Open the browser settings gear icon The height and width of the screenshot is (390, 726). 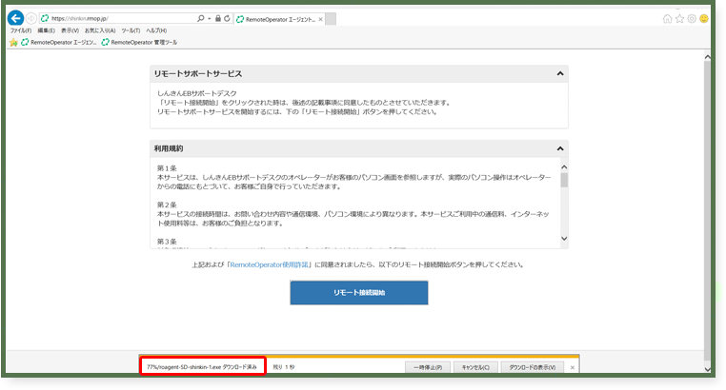point(692,18)
